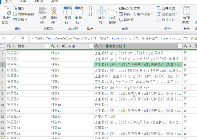Image resolution: width=197 pixels, height=139 pixels.
Task: Open the 合并查询 merge queries dropdown
Action: point(167,8)
